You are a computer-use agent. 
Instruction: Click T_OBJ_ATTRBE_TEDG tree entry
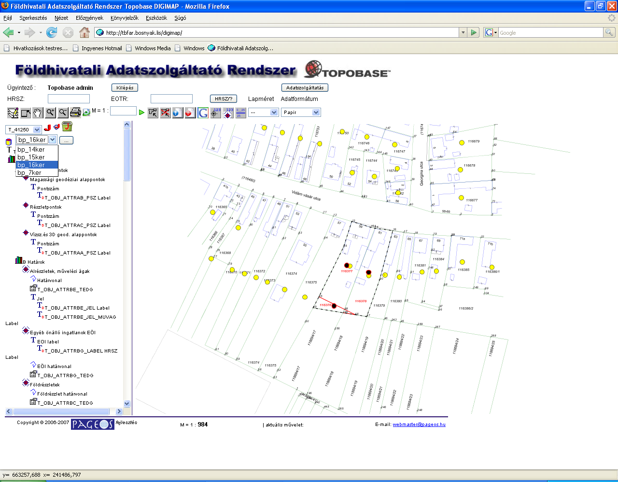click(x=65, y=289)
